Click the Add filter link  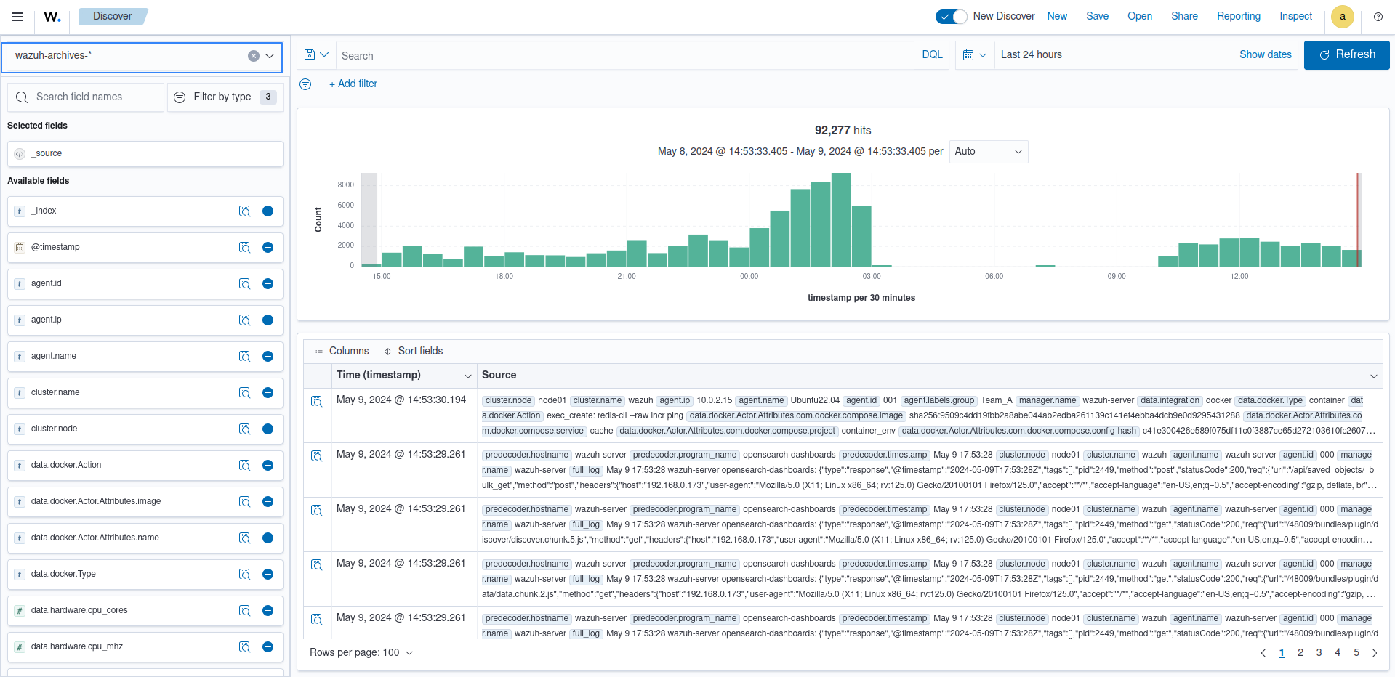tap(353, 84)
